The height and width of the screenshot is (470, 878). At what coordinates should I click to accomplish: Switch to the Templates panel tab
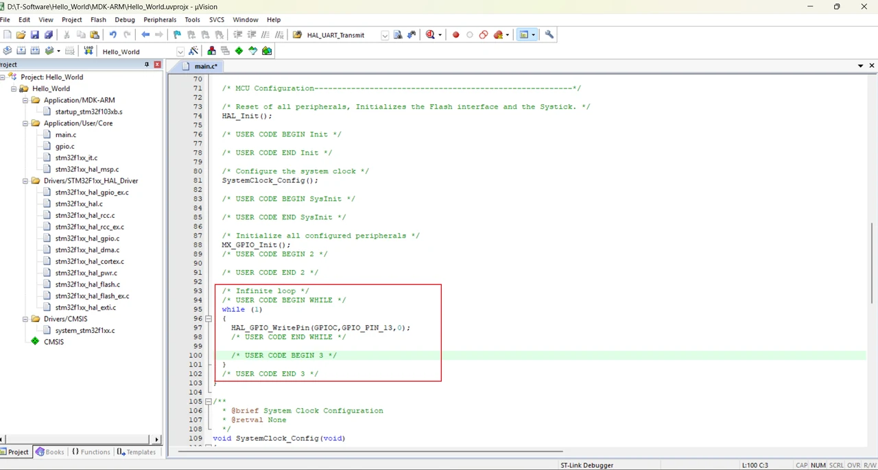point(137,452)
